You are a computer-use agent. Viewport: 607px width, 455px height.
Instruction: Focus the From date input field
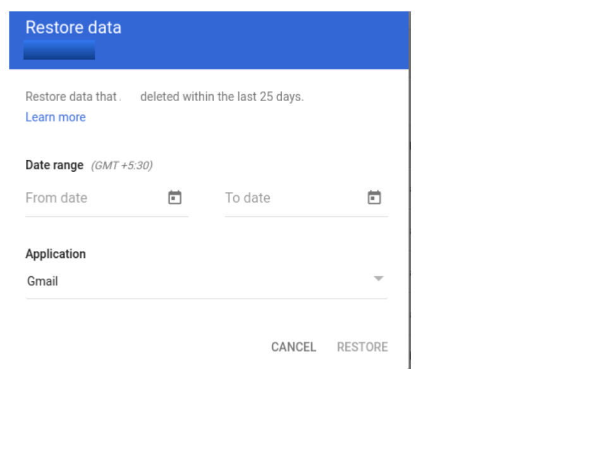click(x=107, y=198)
